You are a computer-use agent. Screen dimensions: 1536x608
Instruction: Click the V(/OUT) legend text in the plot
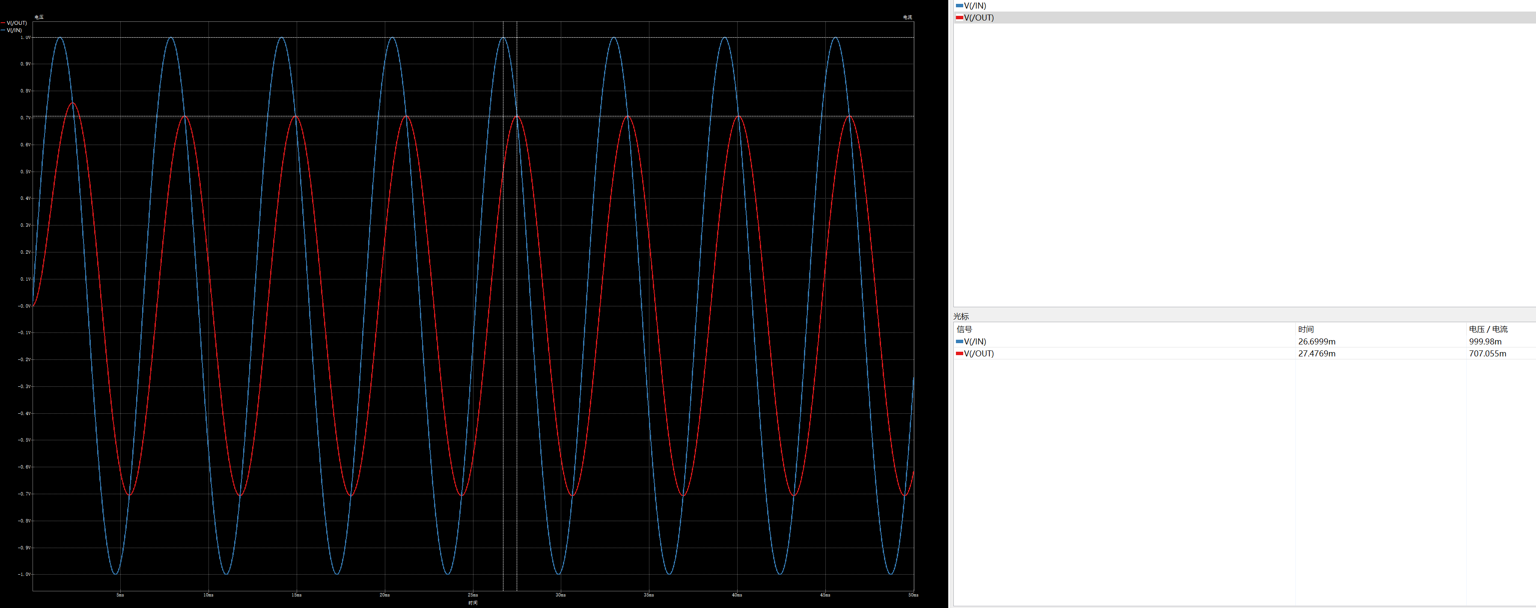(x=16, y=23)
